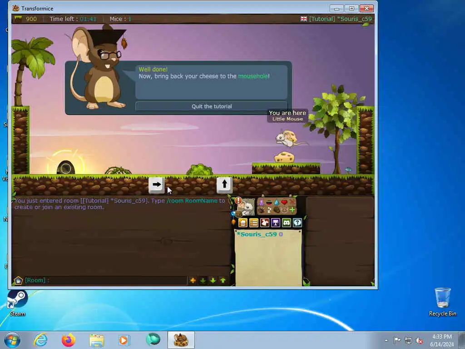This screenshot has height=349, width=465.
Task: Click the green plus more emotes icon
Action: pos(292,210)
